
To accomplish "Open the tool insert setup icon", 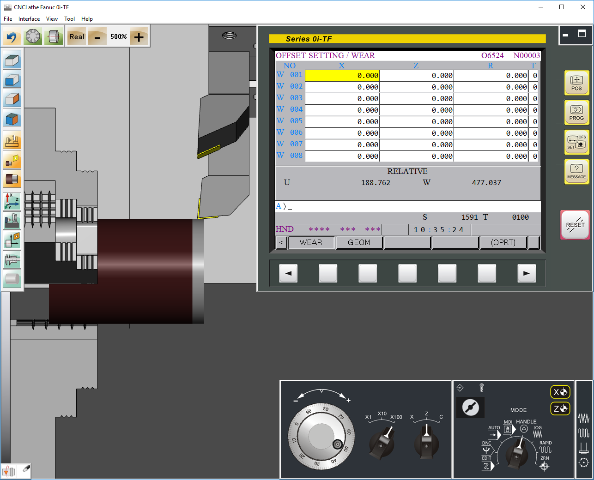I will [12, 159].
